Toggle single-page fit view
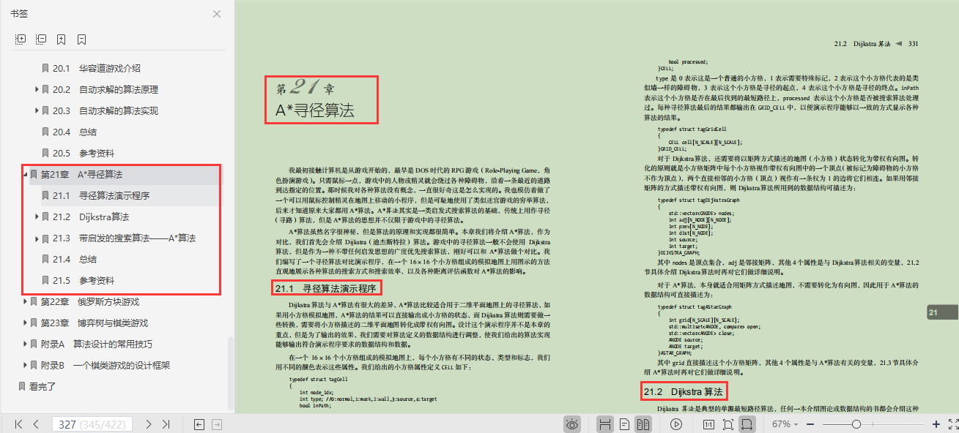Viewport: 959px width, 433px height. (x=728, y=423)
